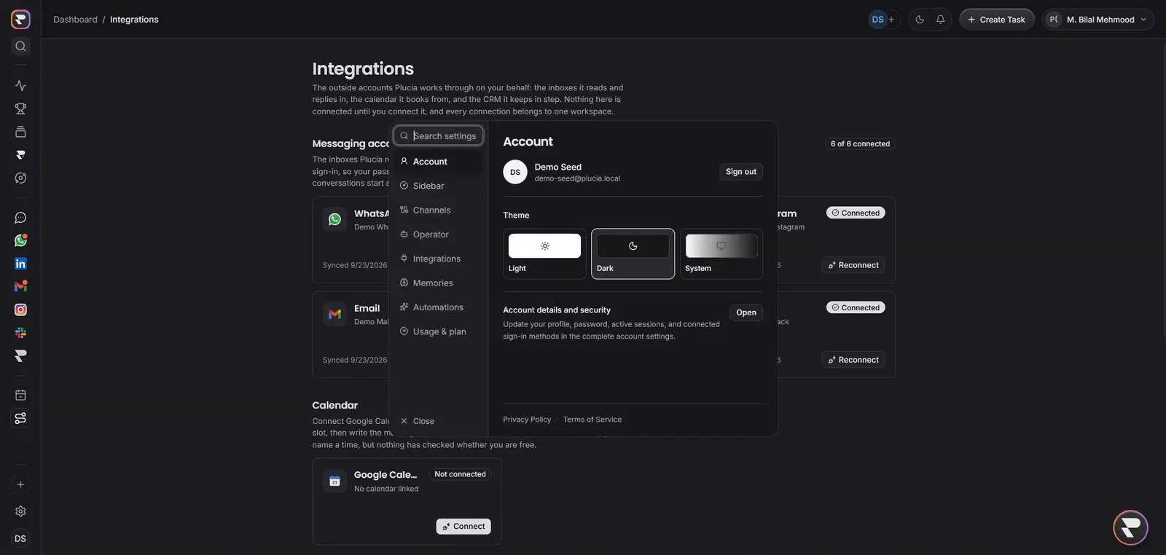Open the settings gear icon in sidebar
The height and width of the screenshot is (555, 1166).
click(20, 511)
